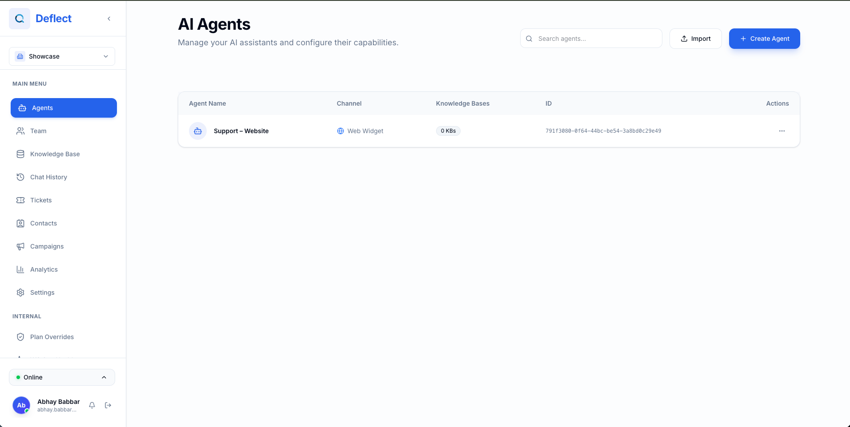Click the Plan Overrides shield icon
Image resolution: width=850 pixels, height=427 pixels.
tap(20, 337)
